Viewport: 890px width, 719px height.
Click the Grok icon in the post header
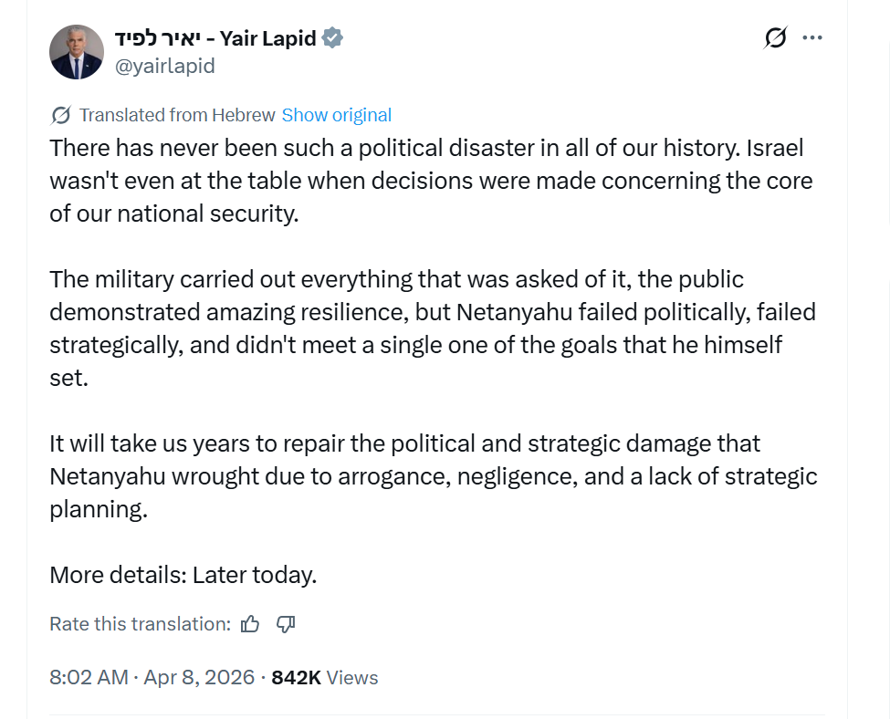pyautogui.click(x=775, y=38)
